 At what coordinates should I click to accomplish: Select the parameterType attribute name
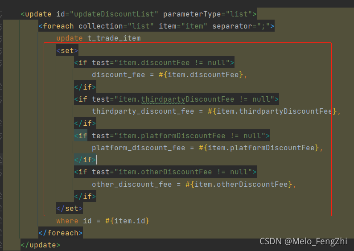pos(192,14)
